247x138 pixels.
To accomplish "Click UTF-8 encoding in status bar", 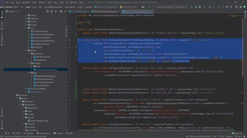I will pyautogui.click(x=221, y=136).
